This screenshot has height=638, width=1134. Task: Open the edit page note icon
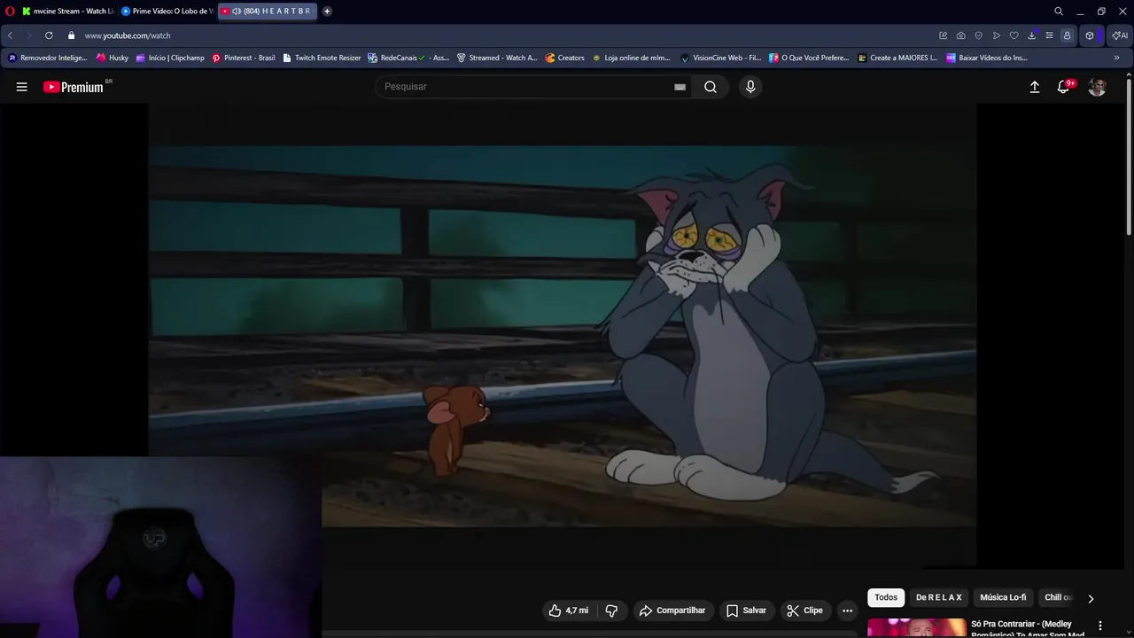pyautogui.click(x=943, y=35)
